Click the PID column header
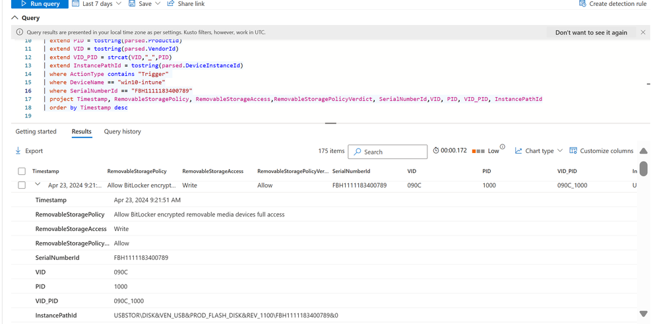This screenshot has width=659, height=324. pos(487,172)
